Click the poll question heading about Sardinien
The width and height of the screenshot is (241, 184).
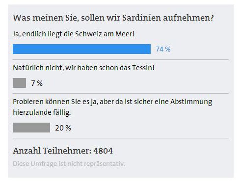[x=113, y=18]
